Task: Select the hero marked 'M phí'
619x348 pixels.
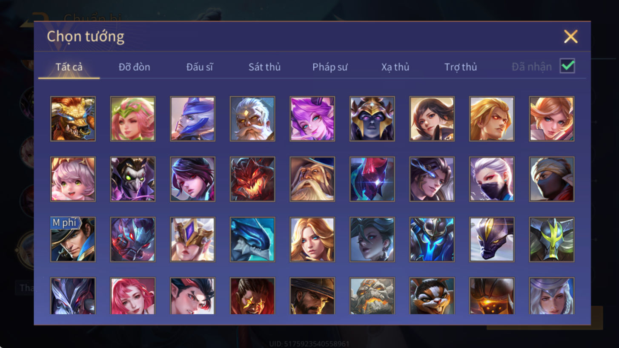Action: tap(73, 239)
